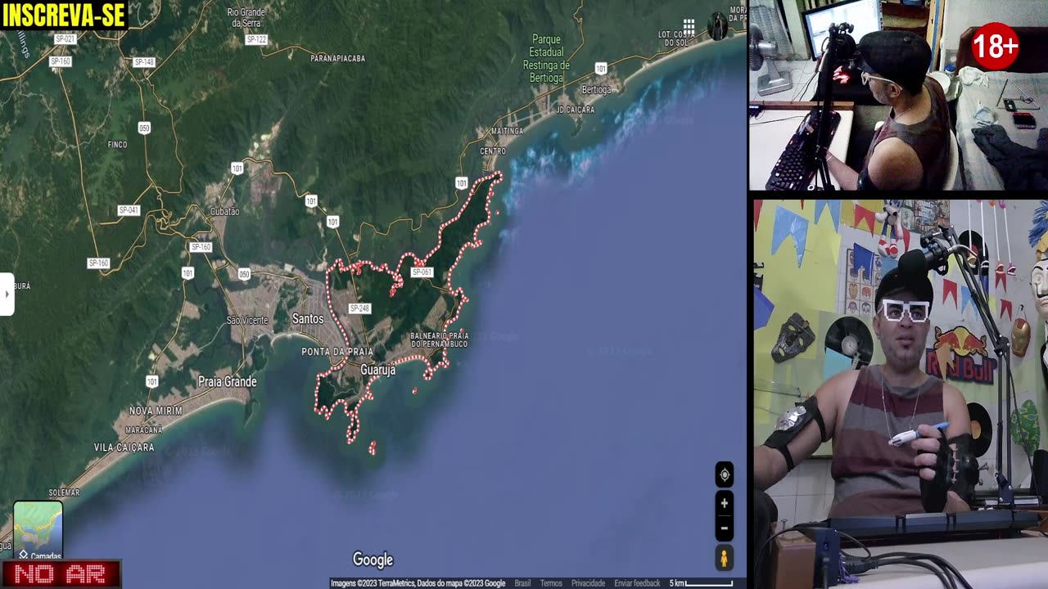Click the Santos city label
The height and width of the screenshot is (589, 1048).
tap(308, 318)
